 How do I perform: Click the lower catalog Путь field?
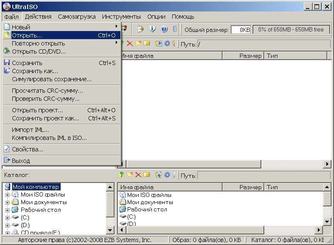[x=264, y=176]
